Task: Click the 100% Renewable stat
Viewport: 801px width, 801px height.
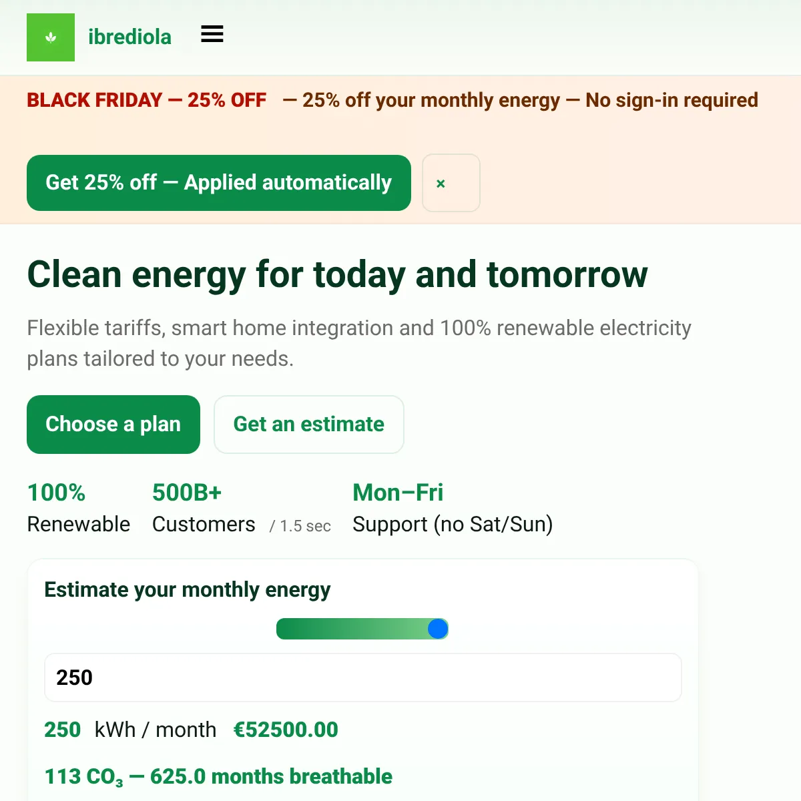Action: [x=79, y=508]
